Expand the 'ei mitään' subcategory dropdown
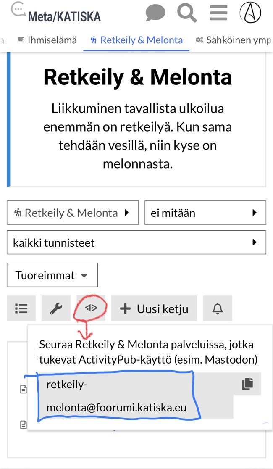Viewport: 273px width, 469px height. click(x=205, y=213)
